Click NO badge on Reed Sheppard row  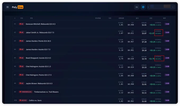pyautogui.click(x=21, y=58)
